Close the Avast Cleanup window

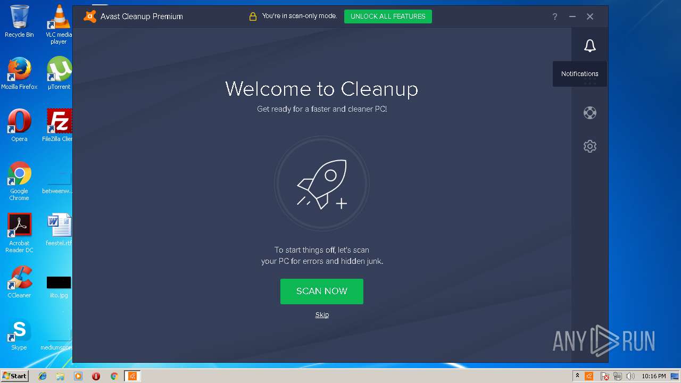(x=590, y=16)
